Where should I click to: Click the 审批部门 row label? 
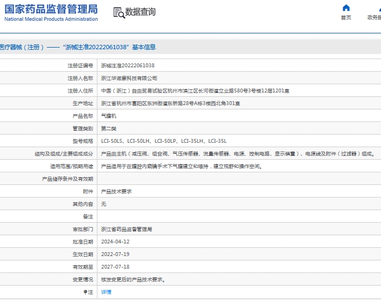(83, 229)
